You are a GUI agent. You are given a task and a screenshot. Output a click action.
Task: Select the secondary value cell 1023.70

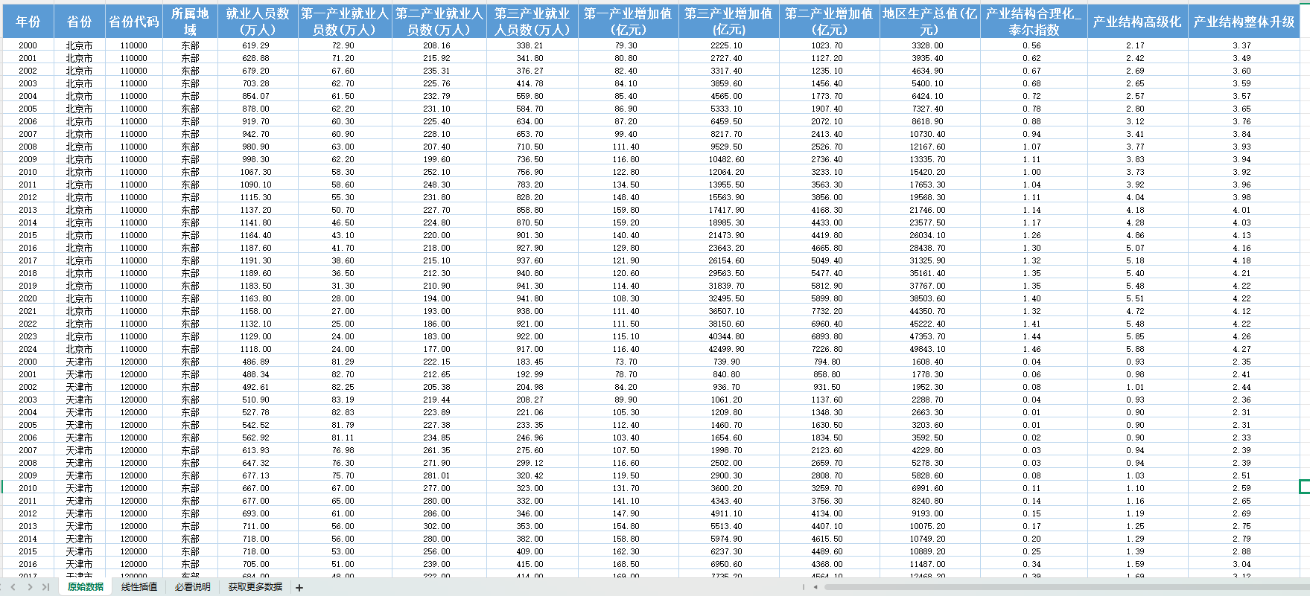click(829, 45)
